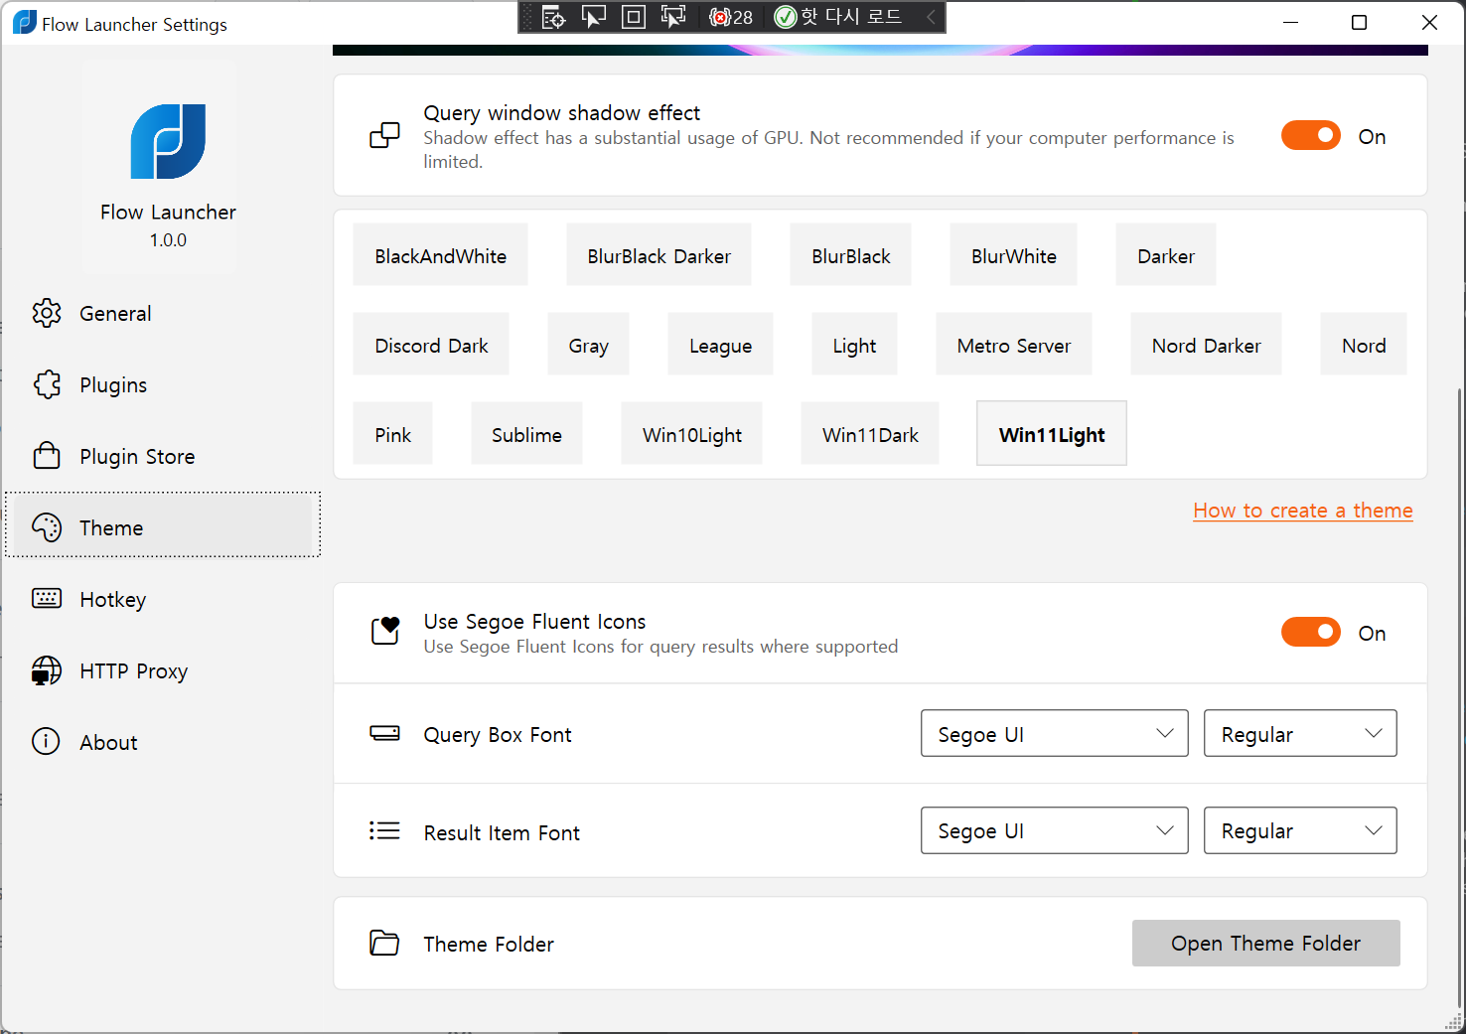Click the Flow Launcher version 1.0.0 text
1466x1034 pixels.
pos(168,239)
